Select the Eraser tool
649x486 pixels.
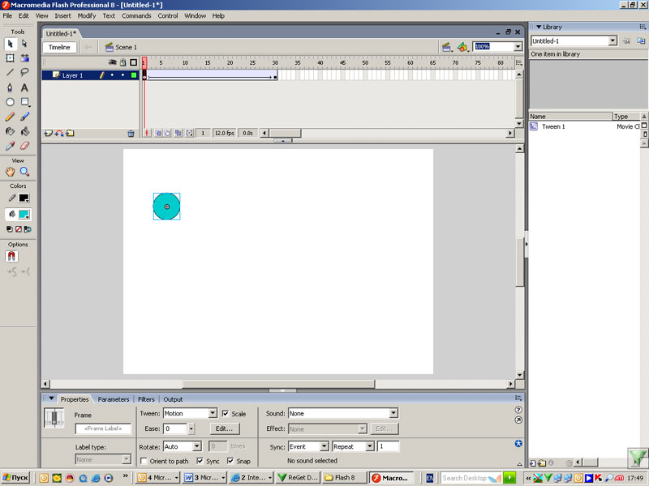[x=25, y=146]
